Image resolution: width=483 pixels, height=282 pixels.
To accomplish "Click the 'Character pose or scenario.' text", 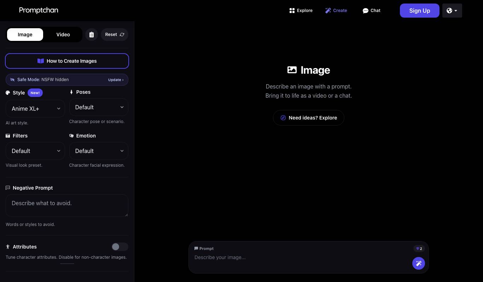I will click(x=97, y=122).
